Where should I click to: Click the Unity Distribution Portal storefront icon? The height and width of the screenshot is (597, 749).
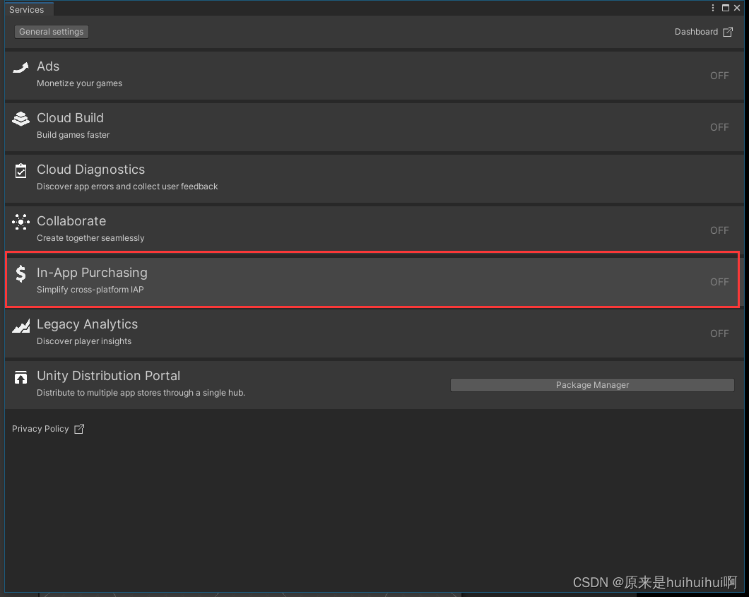[x=20, y=377]
